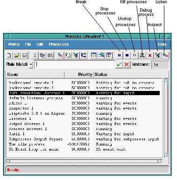Click the blue-framed icon right of teal boxes
The height and width of the screenshot is (180, 177).
109,55
